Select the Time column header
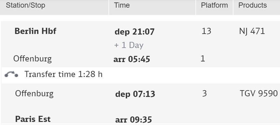The width and height of the screenshot is (280, 125). [x=122, y=5]
